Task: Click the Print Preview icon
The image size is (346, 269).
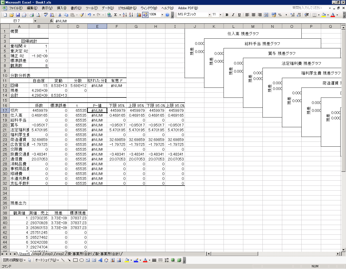Action: pyautogui.click(x=38, y=15)
